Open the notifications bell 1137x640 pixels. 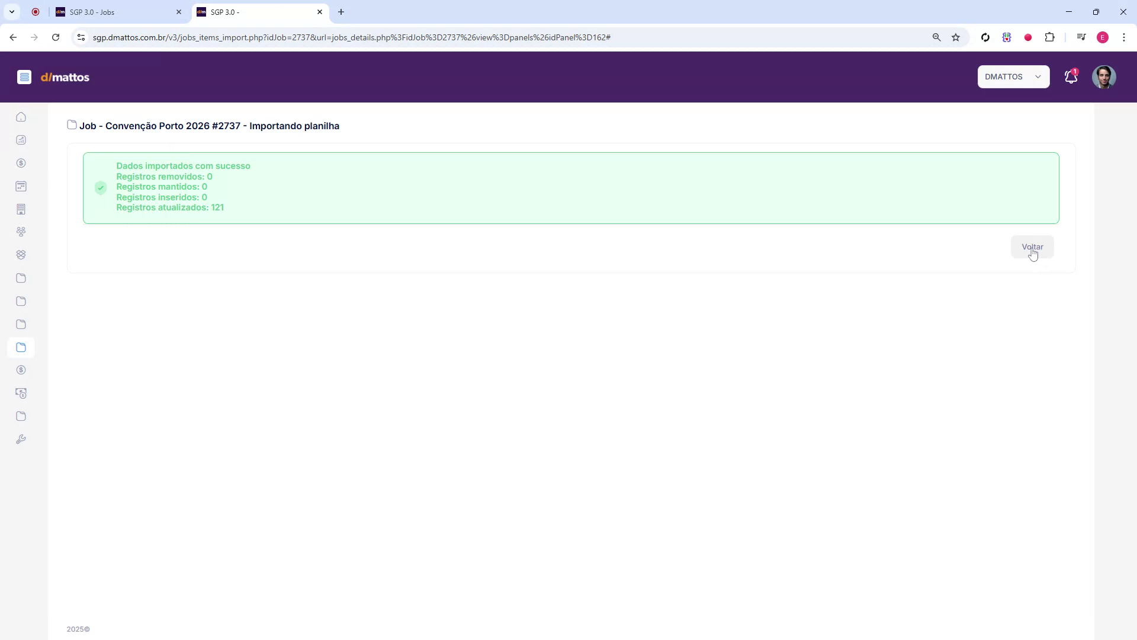1071,76
